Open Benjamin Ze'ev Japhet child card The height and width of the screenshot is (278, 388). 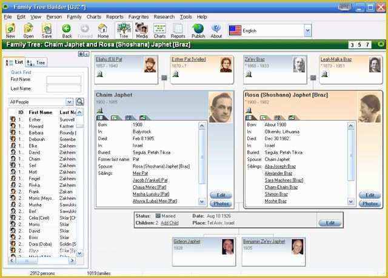click(x=273, y=251)
